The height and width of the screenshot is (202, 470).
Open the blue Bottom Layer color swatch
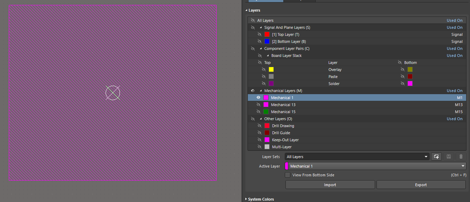[267, 41]
